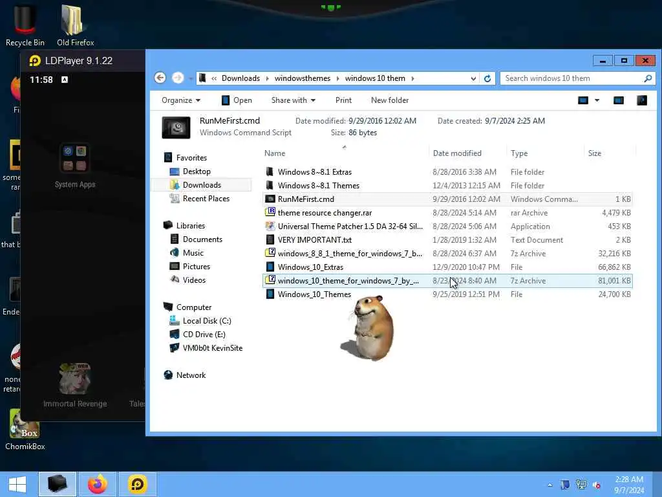The width and height of the screenshot is (662, 497).
Task: Click Downloads in the address bar
Action: coord(240,78)
